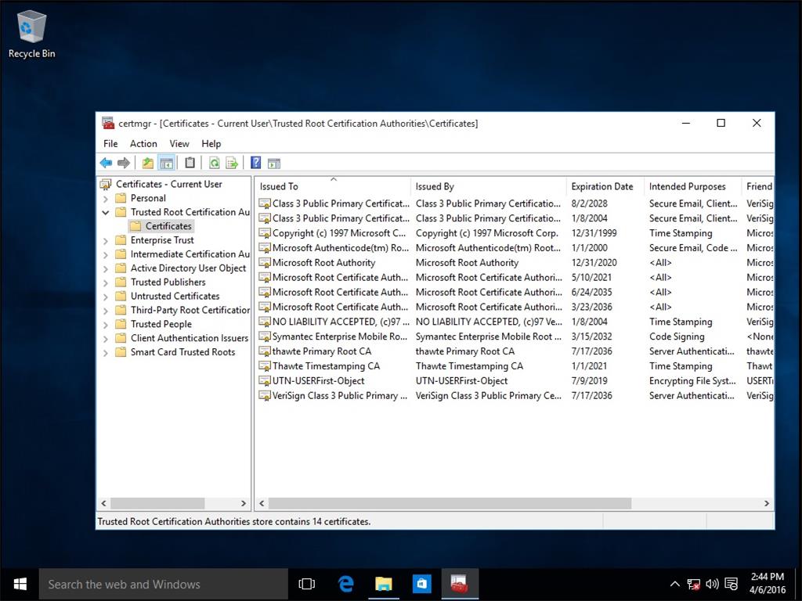Sort by the Issued By column header
The height and width of the screenshot is (601, 802).
click(x=488, y=186)
